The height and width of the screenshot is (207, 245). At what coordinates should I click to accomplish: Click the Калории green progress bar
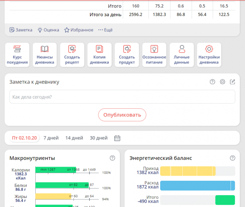click(x=55, y=170)
